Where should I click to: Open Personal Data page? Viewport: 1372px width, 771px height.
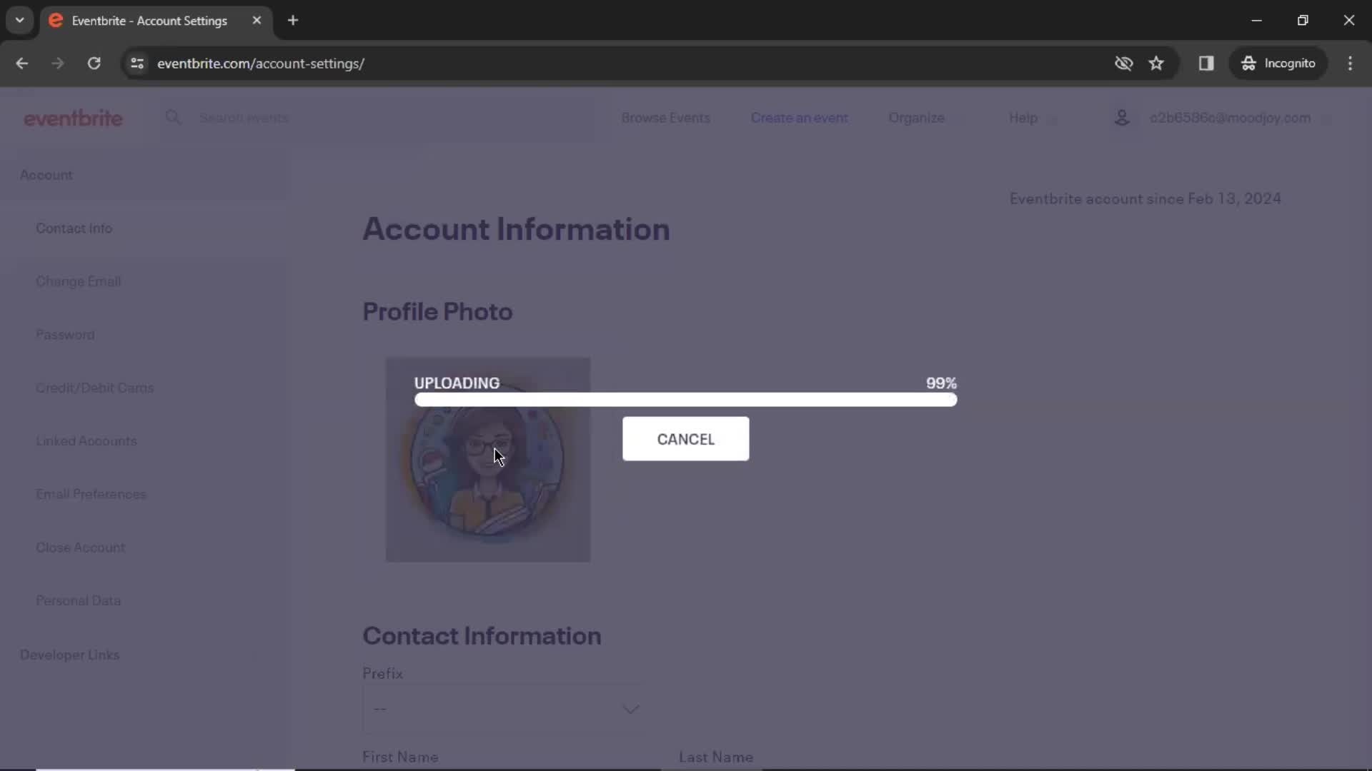point(79,601)
